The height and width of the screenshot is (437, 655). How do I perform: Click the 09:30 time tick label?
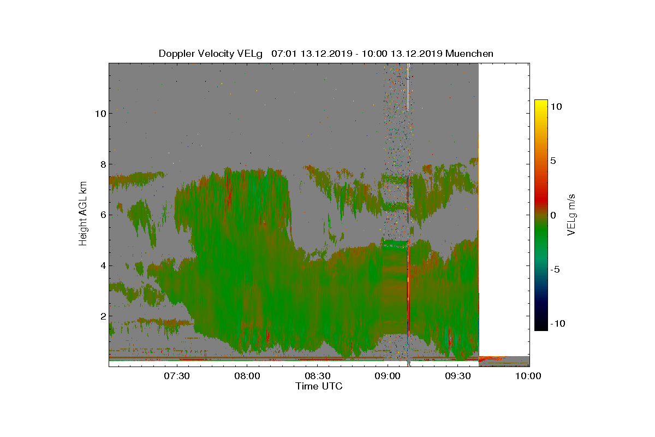click(458, 376)
